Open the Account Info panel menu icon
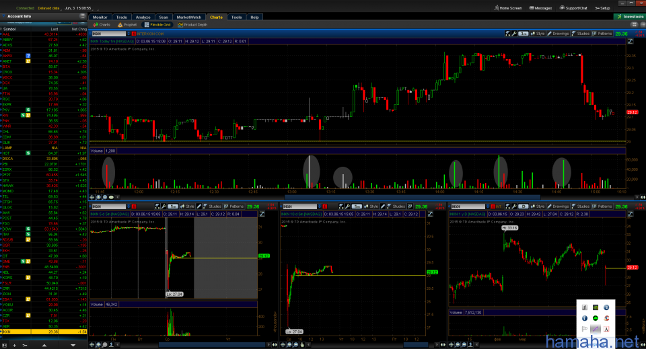 click(82, 16)
